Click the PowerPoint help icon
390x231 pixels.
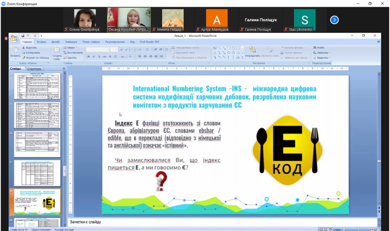(379, 42)
